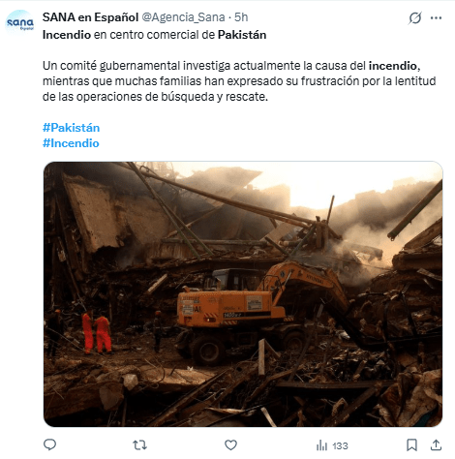Open the SANA profile avatar

click(x=20, y=23)
